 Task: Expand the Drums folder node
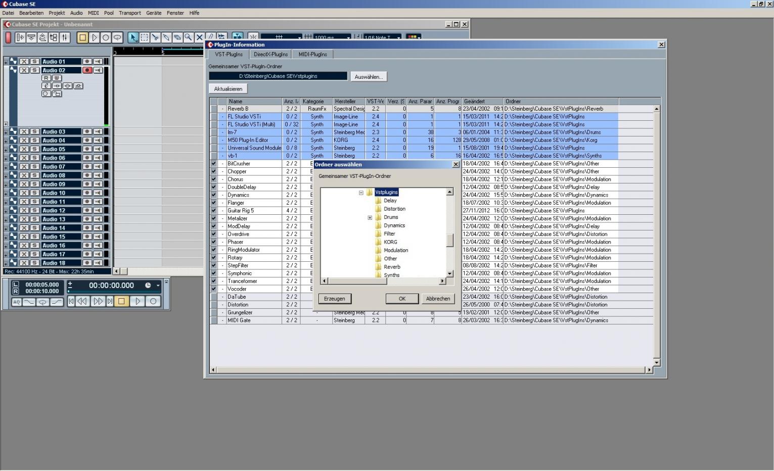point(370,217)
